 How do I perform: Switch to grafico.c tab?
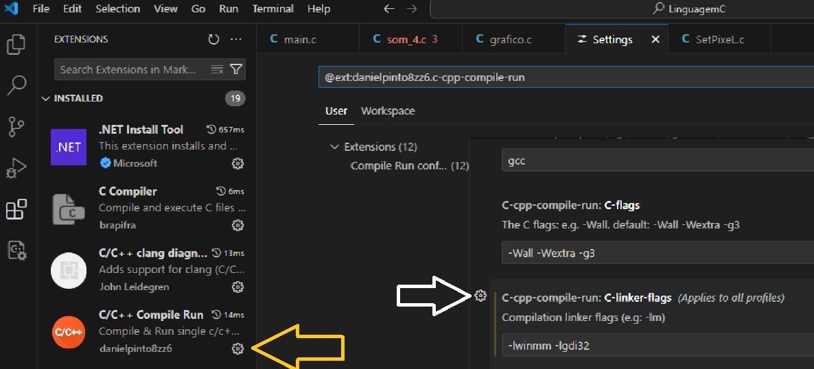point(513,40)
